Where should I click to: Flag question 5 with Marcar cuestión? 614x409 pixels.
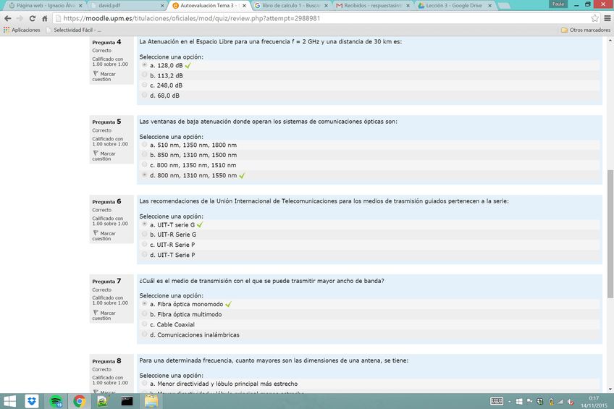click(x=107, y=156)
